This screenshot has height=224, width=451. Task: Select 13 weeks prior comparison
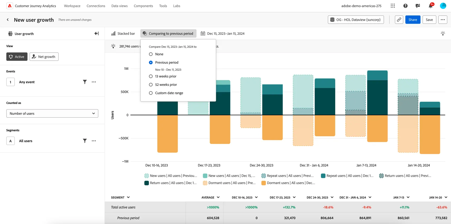[151, 76]
